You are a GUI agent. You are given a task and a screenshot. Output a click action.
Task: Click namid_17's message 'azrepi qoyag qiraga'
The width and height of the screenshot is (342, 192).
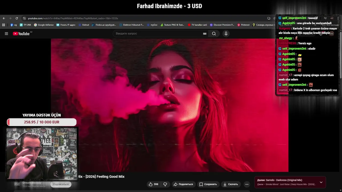306,77
